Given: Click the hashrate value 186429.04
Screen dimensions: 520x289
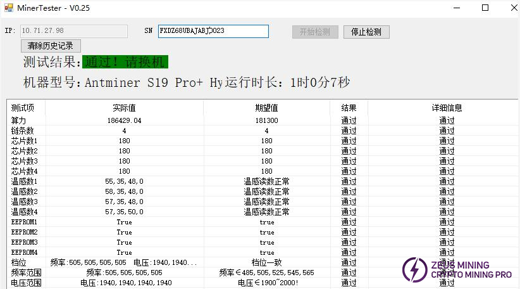Looking at the screenshot, I should click(125, 120).
